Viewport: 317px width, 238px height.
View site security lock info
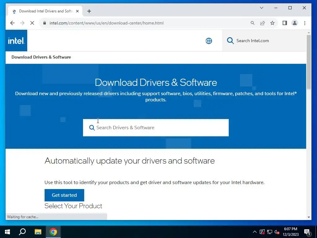click(x=45, y=23)
